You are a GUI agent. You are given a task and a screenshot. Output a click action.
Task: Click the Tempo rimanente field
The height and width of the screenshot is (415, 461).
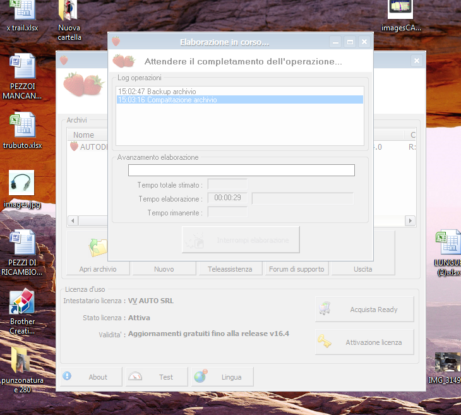(x=227, y=212)
